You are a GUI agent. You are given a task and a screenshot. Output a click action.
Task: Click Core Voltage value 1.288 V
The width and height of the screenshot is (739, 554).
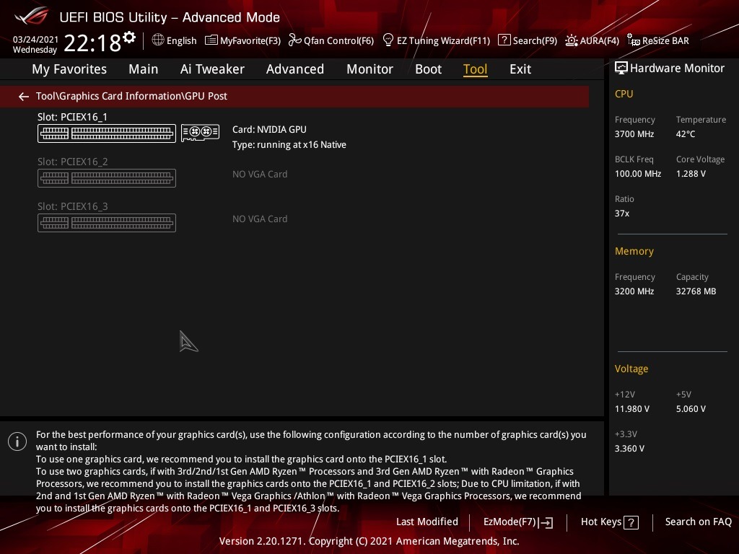click(x=691, y=174)
